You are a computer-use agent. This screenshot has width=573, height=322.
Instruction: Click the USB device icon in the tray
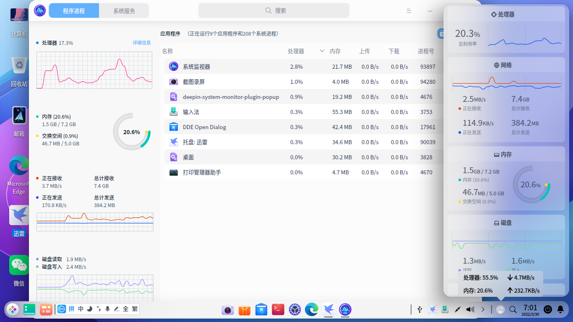pyautogui.click(x=420, y=309)
